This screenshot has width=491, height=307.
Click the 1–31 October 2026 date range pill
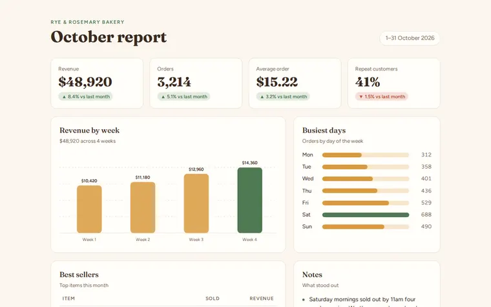click(410, 38)
